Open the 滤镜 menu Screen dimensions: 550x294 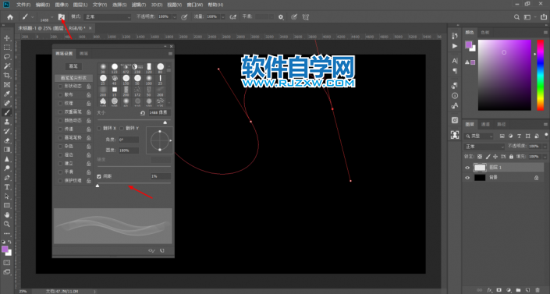click(x=139, y=5)
